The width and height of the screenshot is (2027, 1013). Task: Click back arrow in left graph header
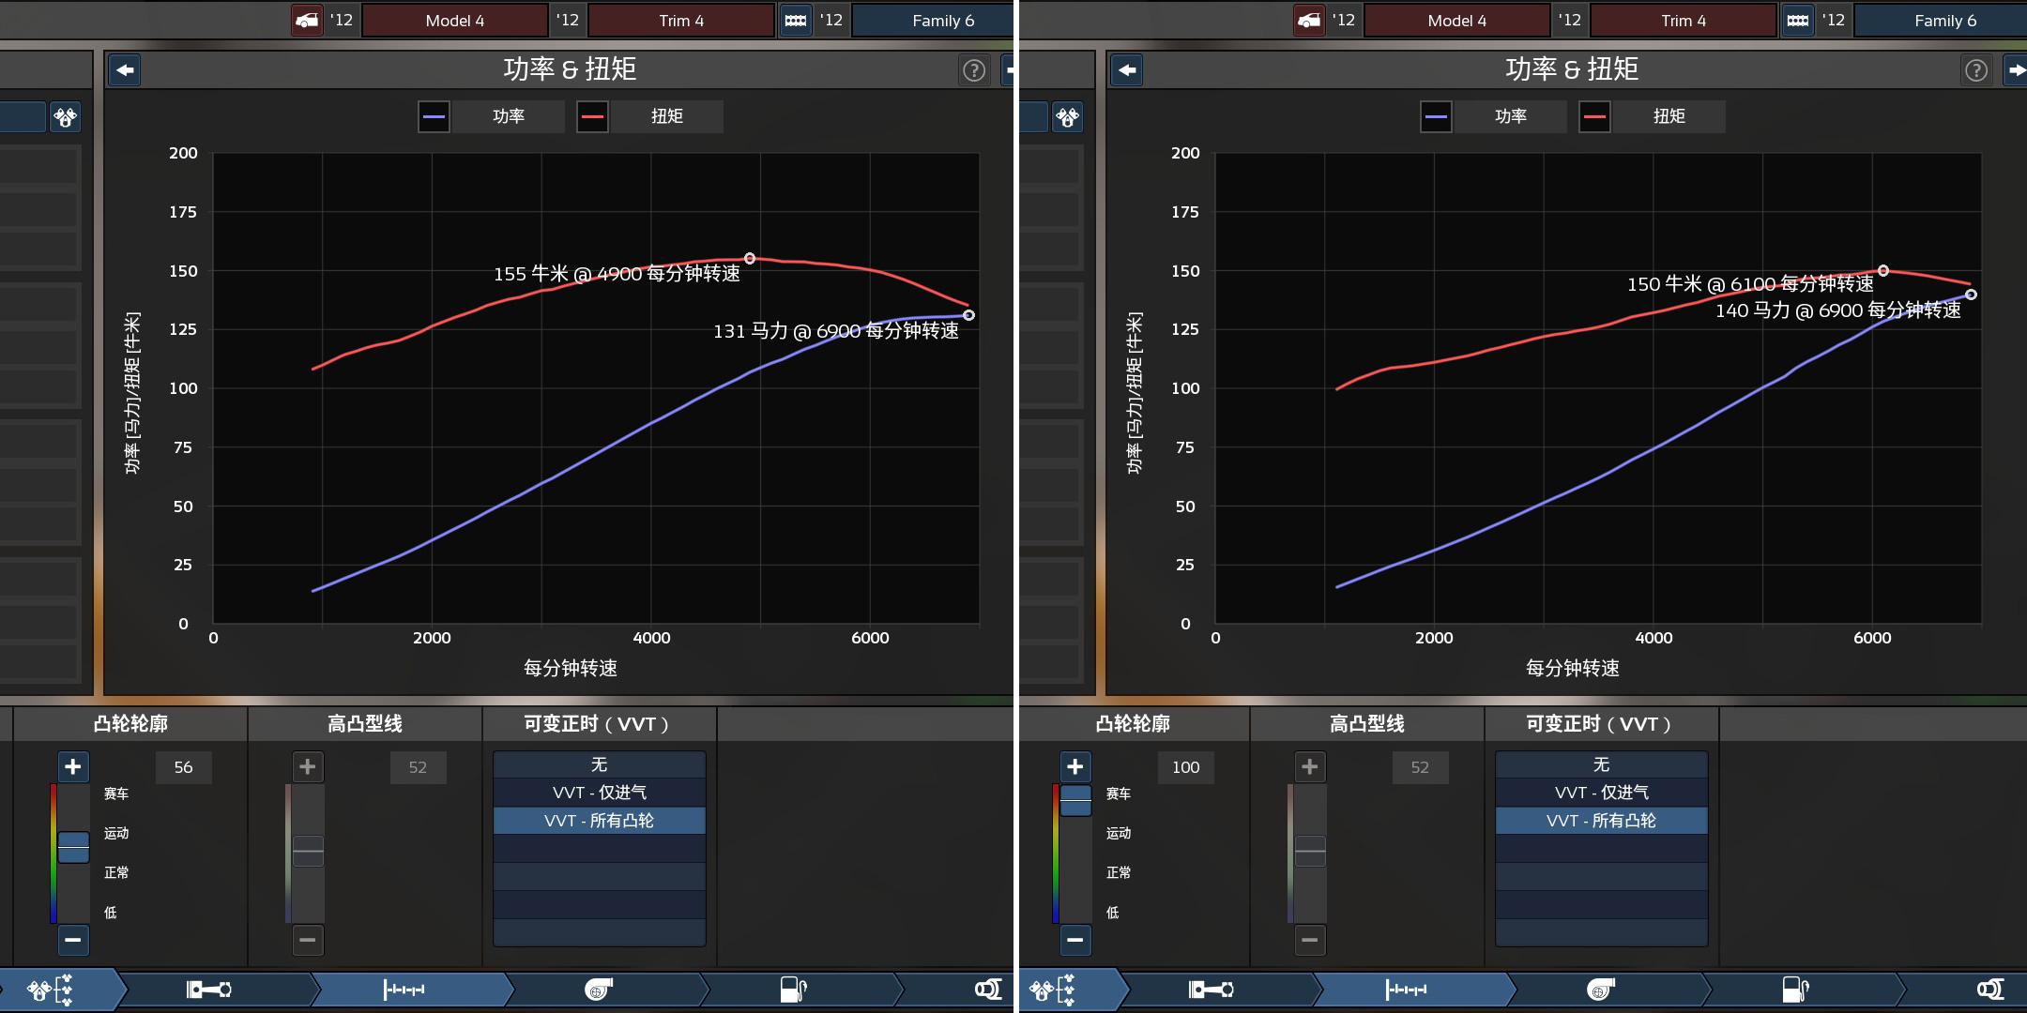pos(125,69)
